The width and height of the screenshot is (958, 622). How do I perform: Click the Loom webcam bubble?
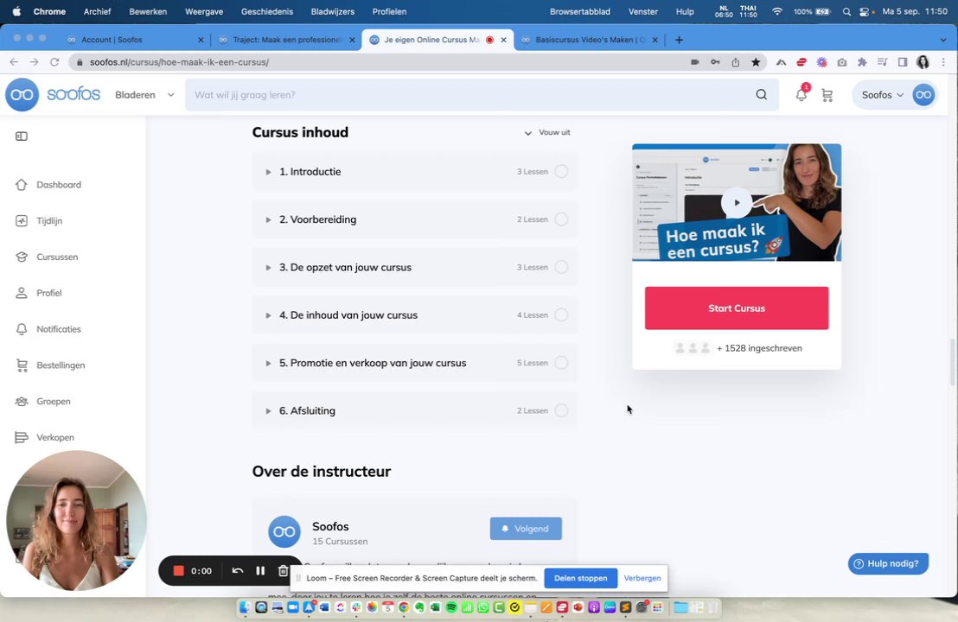click(x=76, y=521)
